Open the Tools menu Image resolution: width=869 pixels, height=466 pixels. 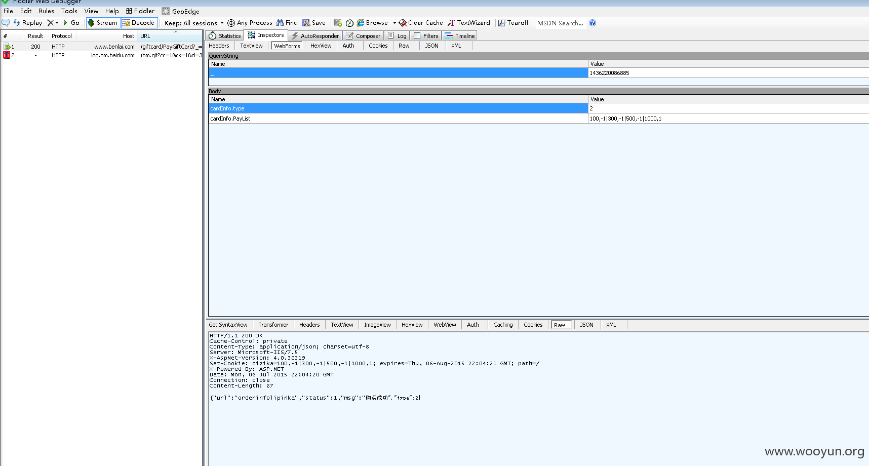(x=69, y=11)
